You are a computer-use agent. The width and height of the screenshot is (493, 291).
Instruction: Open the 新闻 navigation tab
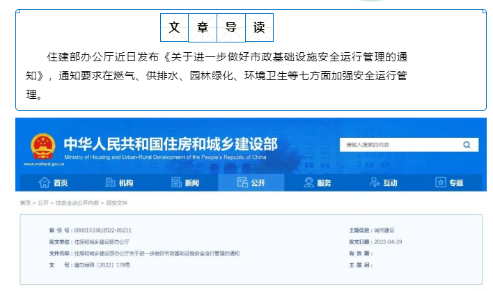[x=185, y=182]
